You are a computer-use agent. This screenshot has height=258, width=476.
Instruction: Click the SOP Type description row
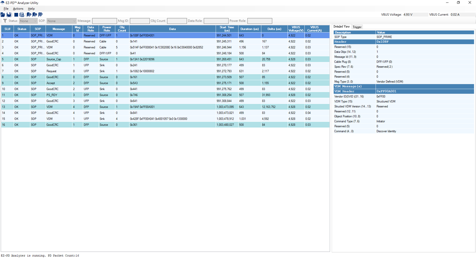coord(404,37)
